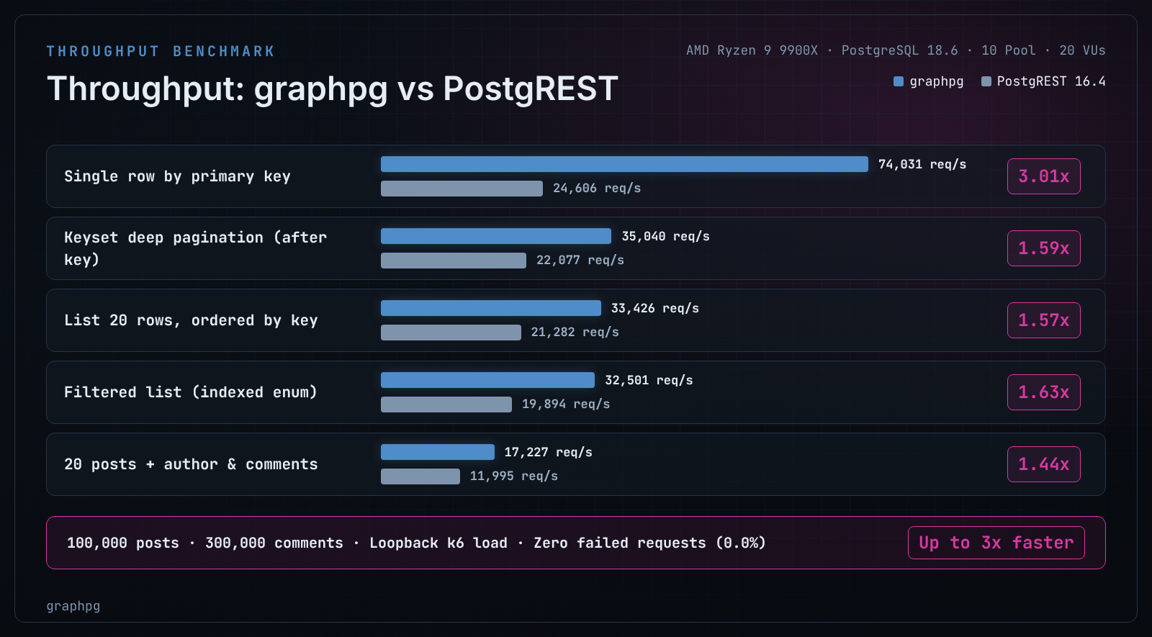Click the Loopback k6 load footer text
This screenshot has width=1152, height=637.
pyautogui.click(x=438, y=543)
